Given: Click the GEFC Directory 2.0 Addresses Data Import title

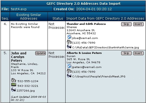Looking at the screenshot, I should pos(83,4).
